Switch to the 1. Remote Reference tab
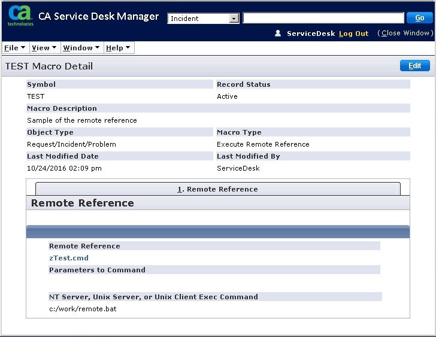This screenshot has height=337, width=436. (x=217, y=189)
